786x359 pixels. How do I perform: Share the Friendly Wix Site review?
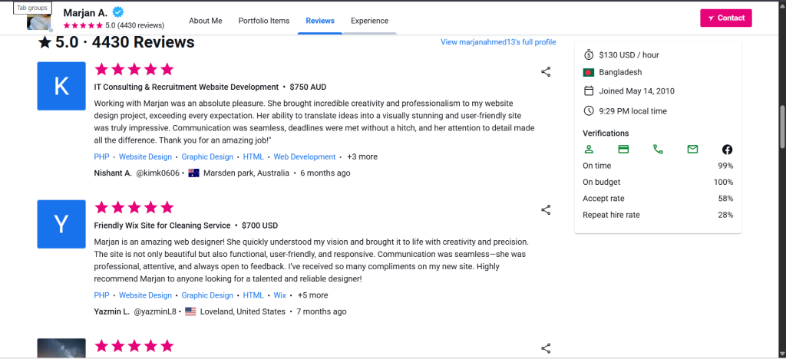click(x=546, y=210)
